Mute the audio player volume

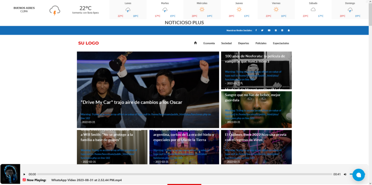coord(345,174)
